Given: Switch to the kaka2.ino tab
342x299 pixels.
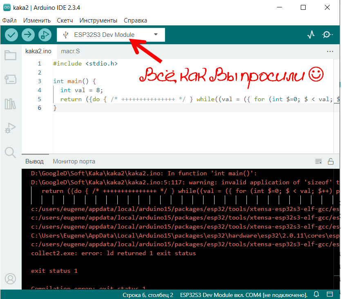Looking at the screenshot, I should coord(38,51).
